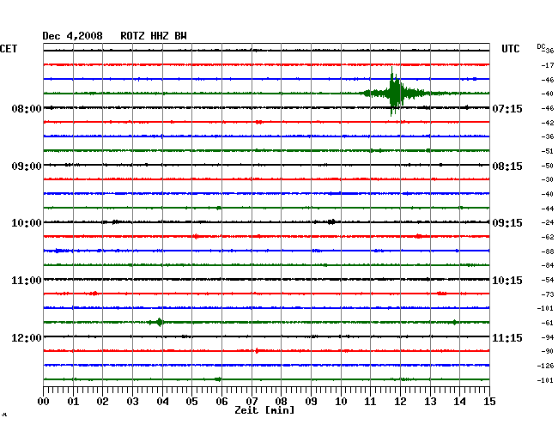The width and height of the screenshot is (558, 424).
Task: Click the '09:15' UTC time label
Action: pyautogui.click(x=507, y=223)
